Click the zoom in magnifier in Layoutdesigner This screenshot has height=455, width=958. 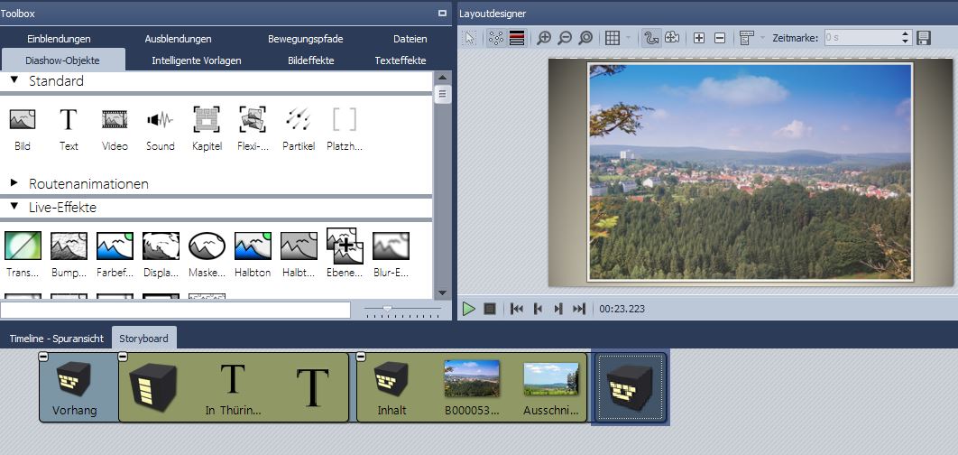tap(544, 38)
